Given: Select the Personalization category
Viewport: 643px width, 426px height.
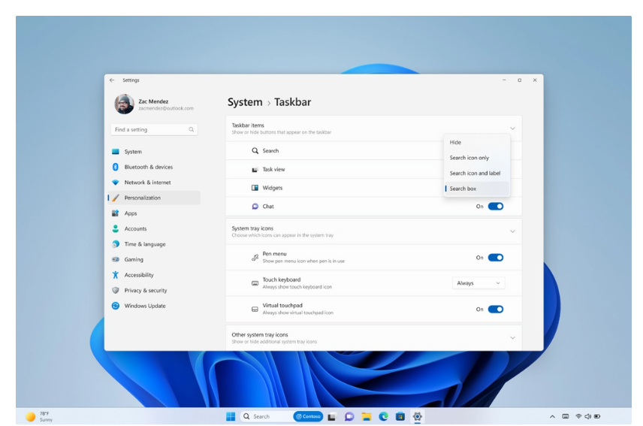Looking at the screenshot, I should (x=154, y=198).
